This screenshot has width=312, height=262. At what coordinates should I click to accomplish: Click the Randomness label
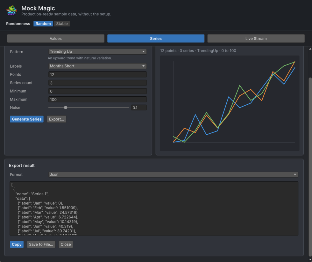(18, 24)
